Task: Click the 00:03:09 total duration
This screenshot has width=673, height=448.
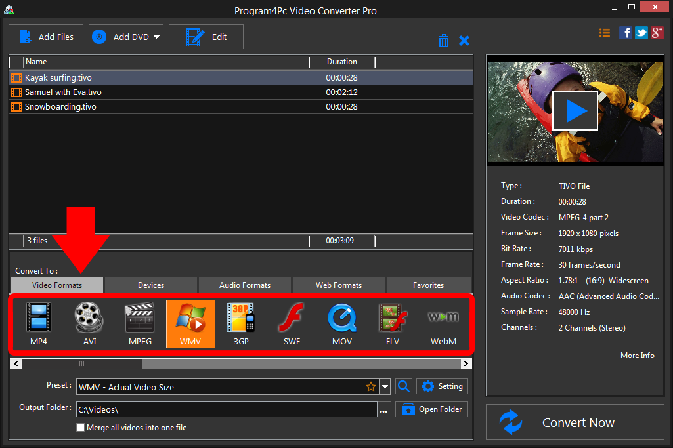Action: [339, 241]
